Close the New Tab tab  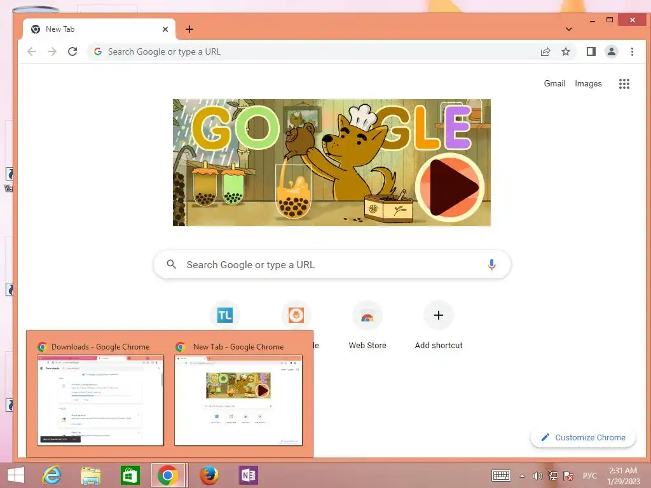(x=165, y=29)
